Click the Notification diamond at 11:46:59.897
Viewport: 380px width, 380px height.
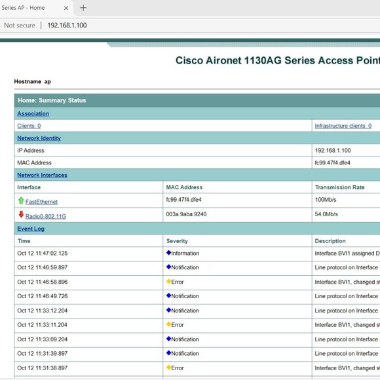point(168,267)
